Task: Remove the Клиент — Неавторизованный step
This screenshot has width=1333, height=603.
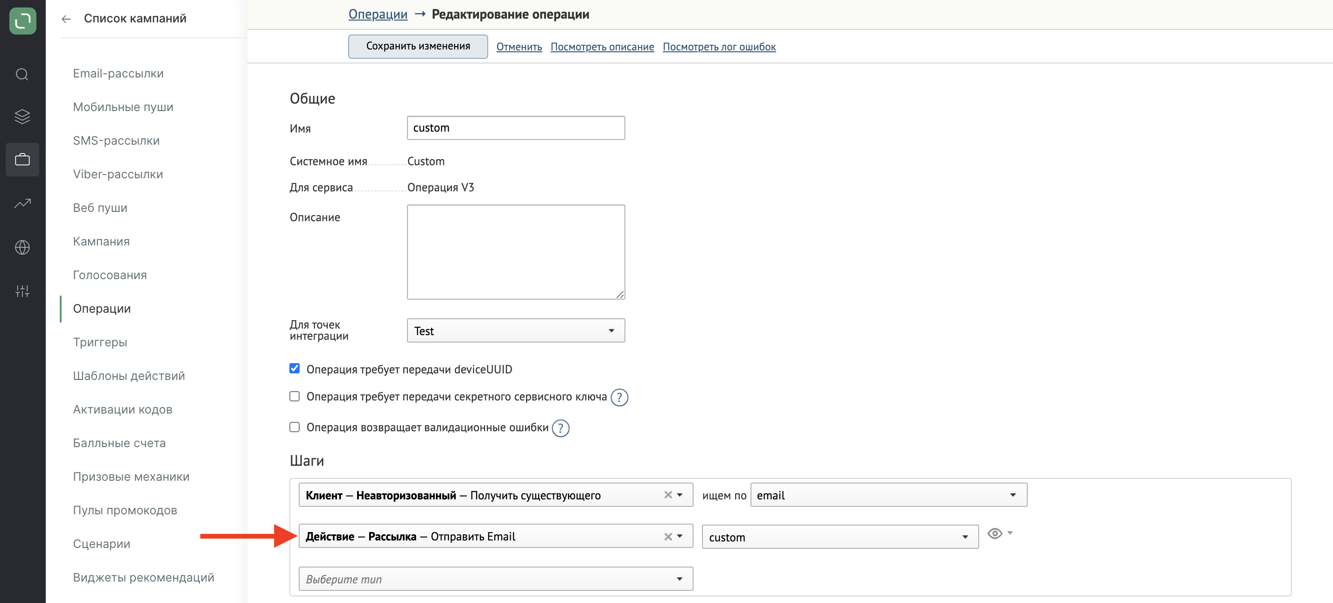Action: click(x=668, y=495)
